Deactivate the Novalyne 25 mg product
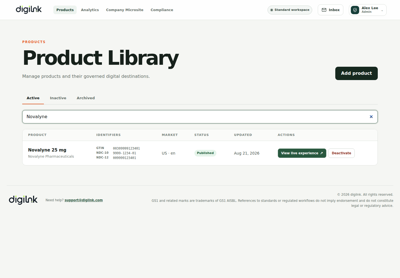This screenshot has width=400, height=278. [341, 153]
